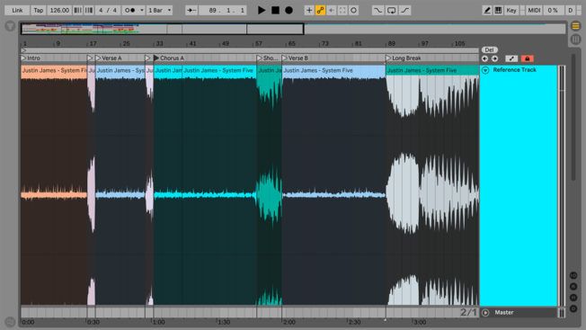
Task: Switch to Session view selector icon
Action: point(576,39)
